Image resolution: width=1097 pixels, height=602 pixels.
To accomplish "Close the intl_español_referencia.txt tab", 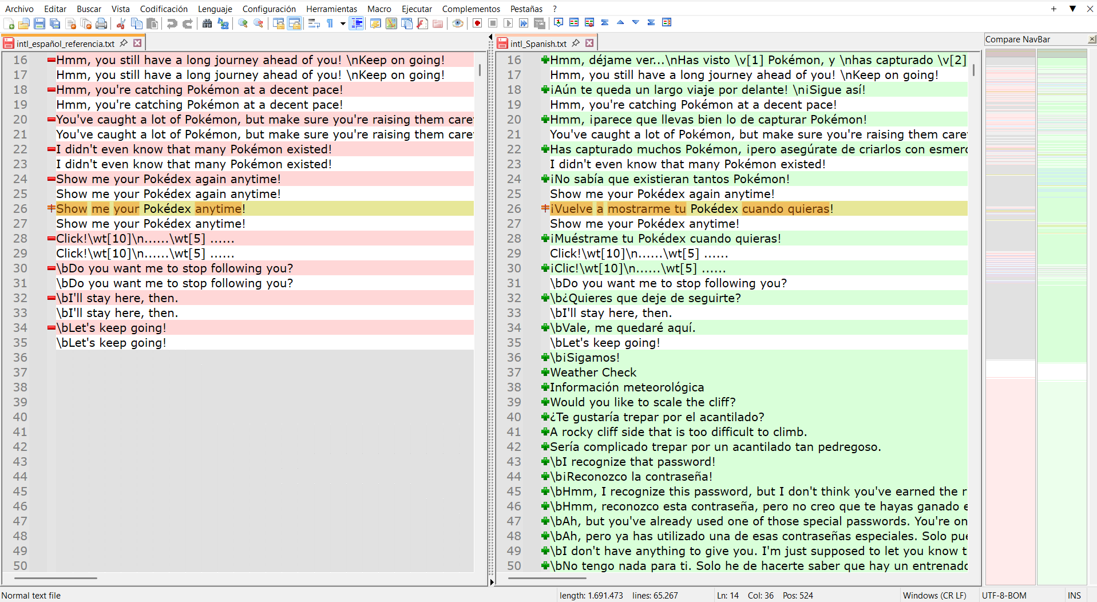I will point(137,43).
